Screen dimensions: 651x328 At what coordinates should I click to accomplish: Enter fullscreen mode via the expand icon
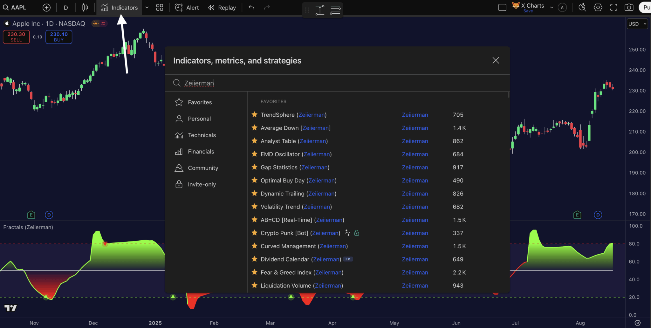point(614,7)
